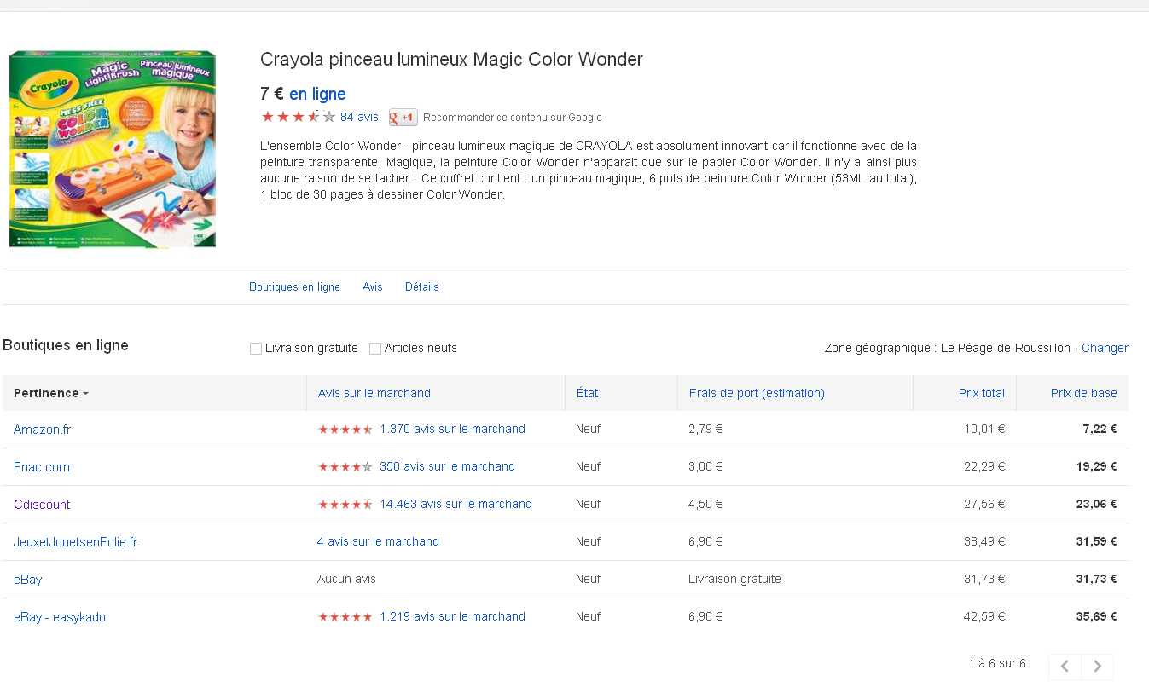This screenshot has width=1149, height=693.
Task: Sort by Prix de base column
Action: pyautogui.click(x=1083, y=393)
